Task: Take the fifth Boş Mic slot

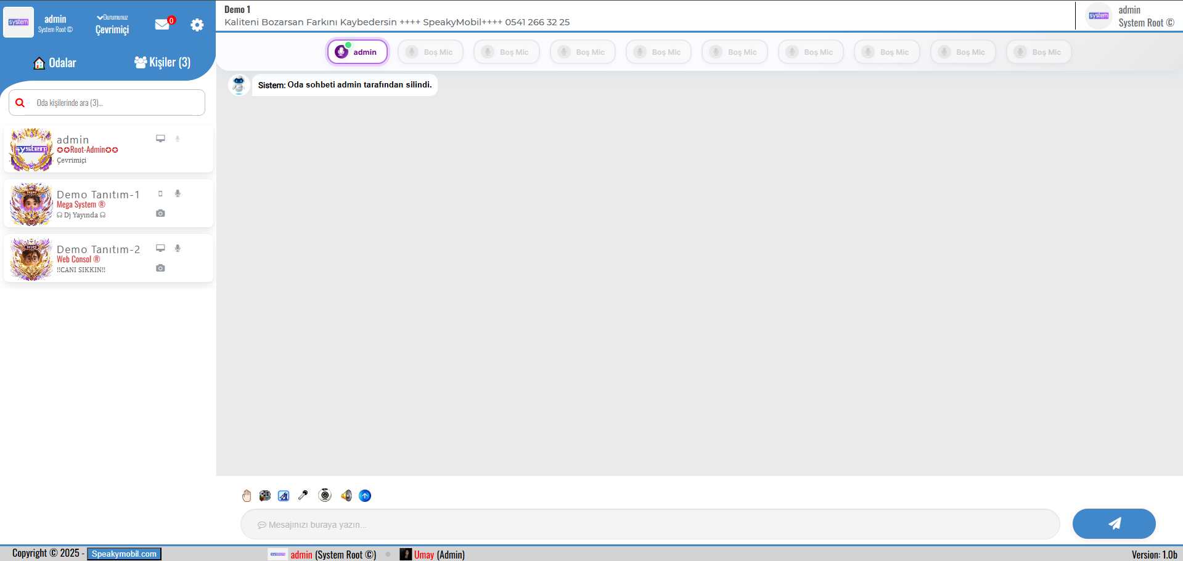Action: (735, 52)
